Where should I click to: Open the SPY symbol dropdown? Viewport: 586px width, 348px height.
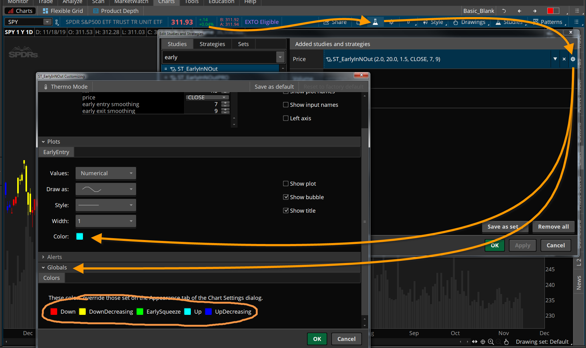click(x=47, y=22)
